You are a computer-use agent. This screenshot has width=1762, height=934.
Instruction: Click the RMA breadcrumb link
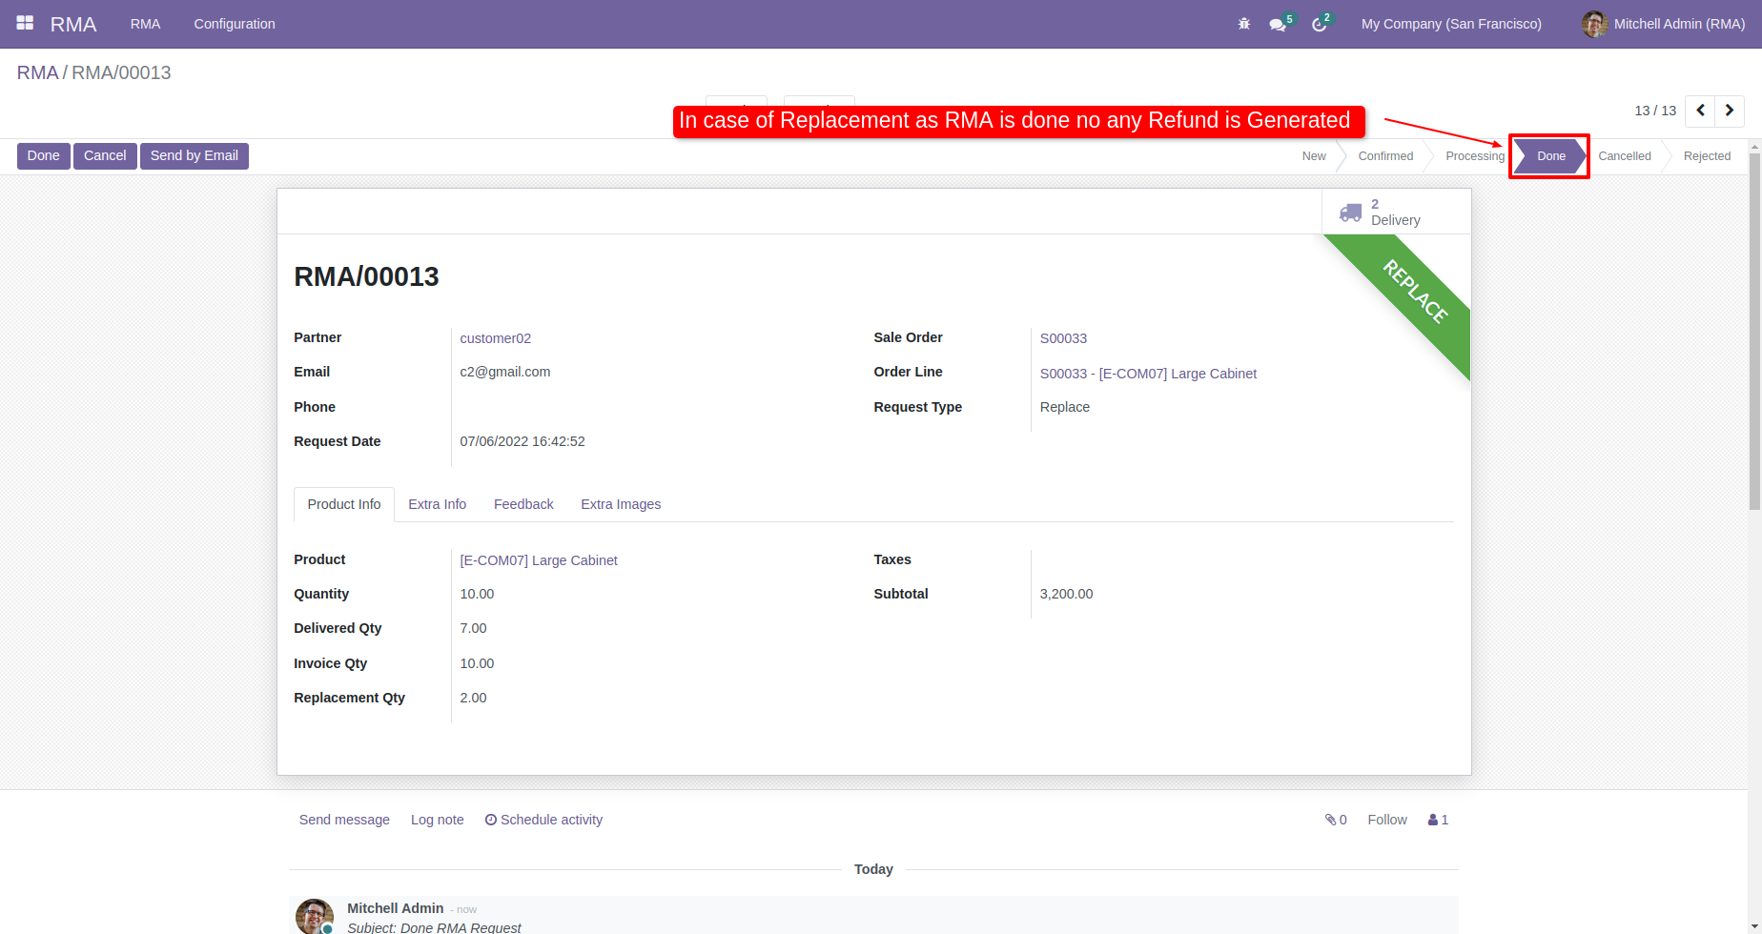point(37,72)
